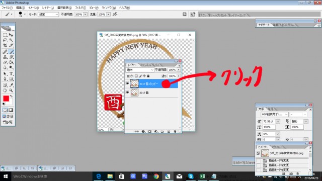Select the Brush tool in toolbox
The width and height of the screenshot is (322, 181).
pyautogui.click(x=11, y=52)
